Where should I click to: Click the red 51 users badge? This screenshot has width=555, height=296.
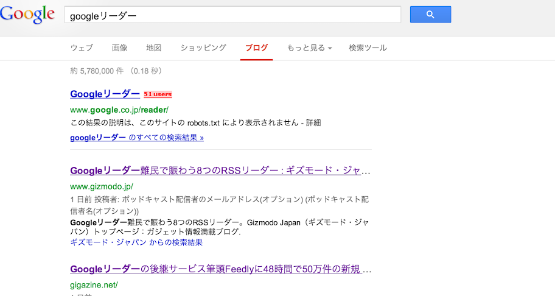click(x=158, y=94)
